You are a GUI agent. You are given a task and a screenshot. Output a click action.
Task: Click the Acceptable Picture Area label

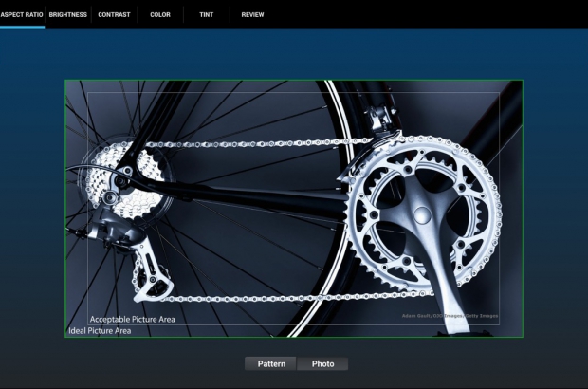tap(132, 320)
